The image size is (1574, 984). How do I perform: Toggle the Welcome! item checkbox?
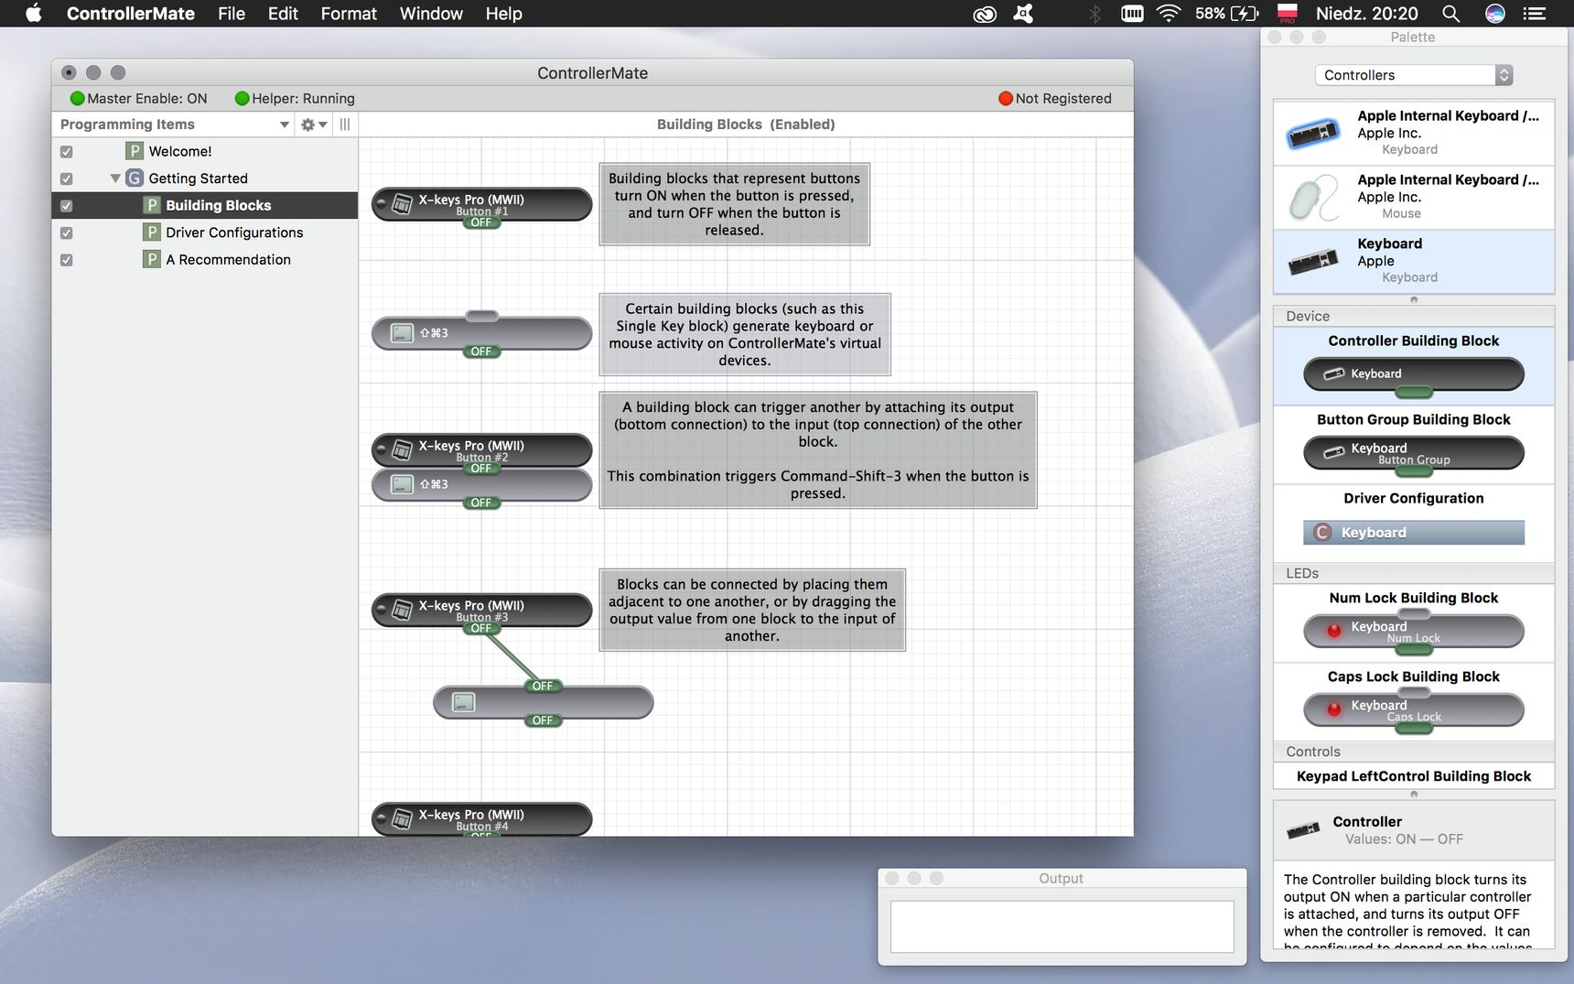pyautogui.click(x=66, y=152)
